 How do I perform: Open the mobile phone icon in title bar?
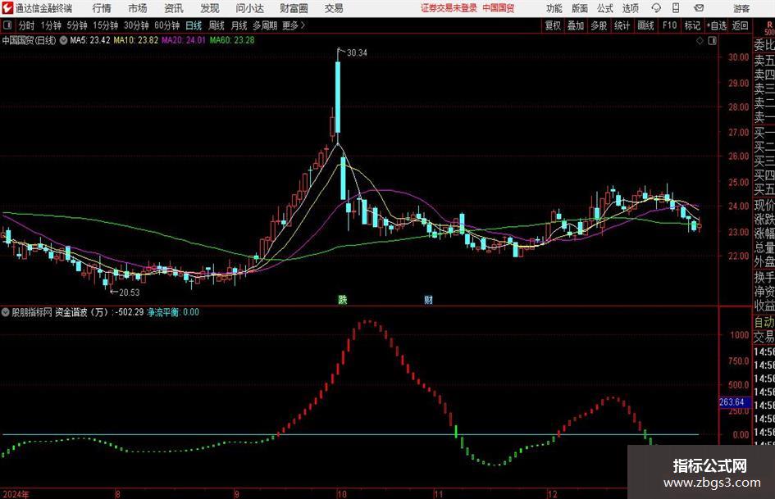coord(676,8)
